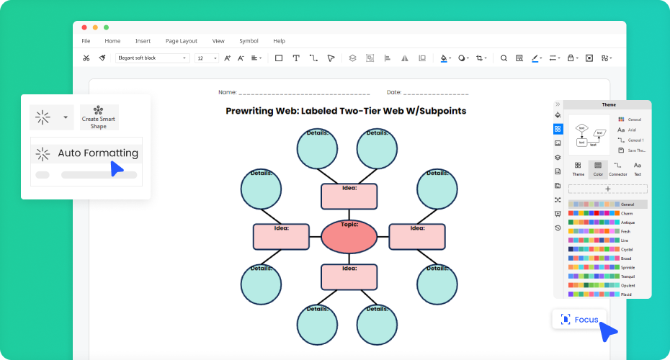
Task: Select the scissors cut tool
Action: [x=86, y=58]
